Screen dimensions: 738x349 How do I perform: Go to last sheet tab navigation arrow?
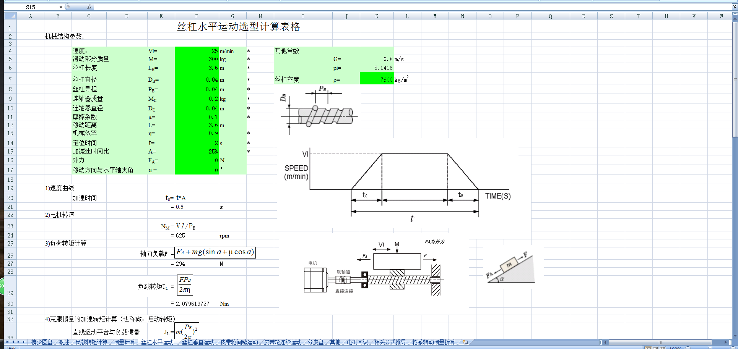click(x=24, y=342)
